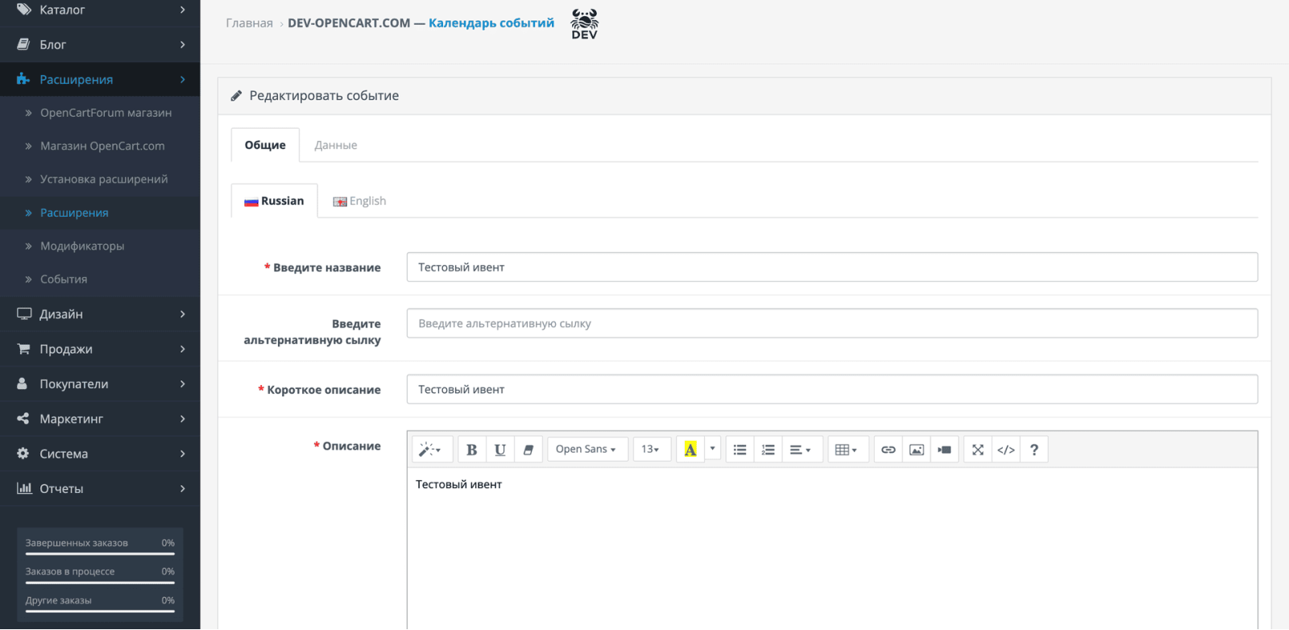Click the Отчеты chevron arrow
Screen dimensions: 1289x630
tap(183, 488)
